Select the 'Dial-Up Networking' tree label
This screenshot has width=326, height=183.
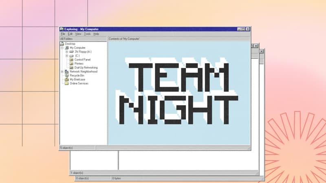click(x=86, y=68)
